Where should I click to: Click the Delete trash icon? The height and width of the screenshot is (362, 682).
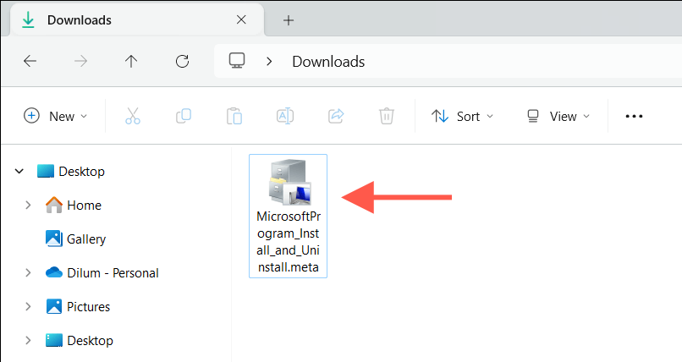pyautogui.click(x=386, y=116)
